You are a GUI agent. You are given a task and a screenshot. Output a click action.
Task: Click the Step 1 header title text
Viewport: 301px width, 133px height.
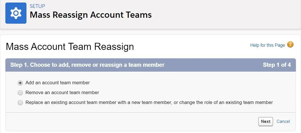tap(87, 65)
